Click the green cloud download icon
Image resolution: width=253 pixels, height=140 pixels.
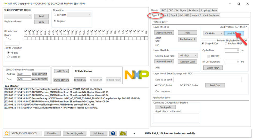(x=123, y=133)
